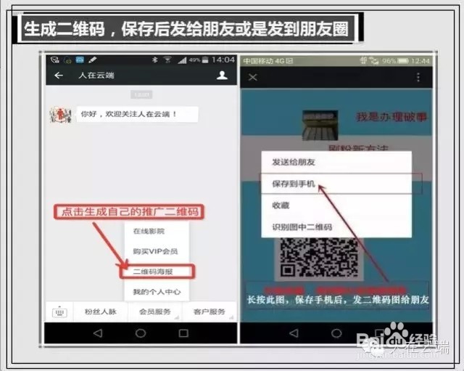Tap the 人在云端 avatar in the chat
Screen dimensions: 464x371
pyautogui.click(x=61, y=115)
